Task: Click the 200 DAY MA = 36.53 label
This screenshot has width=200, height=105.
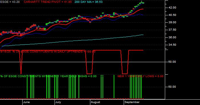Action: [88, 2]
